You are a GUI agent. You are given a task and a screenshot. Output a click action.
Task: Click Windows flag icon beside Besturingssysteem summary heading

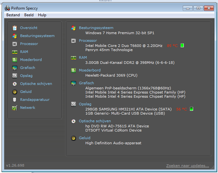74,28
